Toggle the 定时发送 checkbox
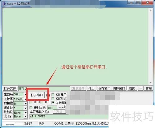155x128 pixels. tap(31, 108)
